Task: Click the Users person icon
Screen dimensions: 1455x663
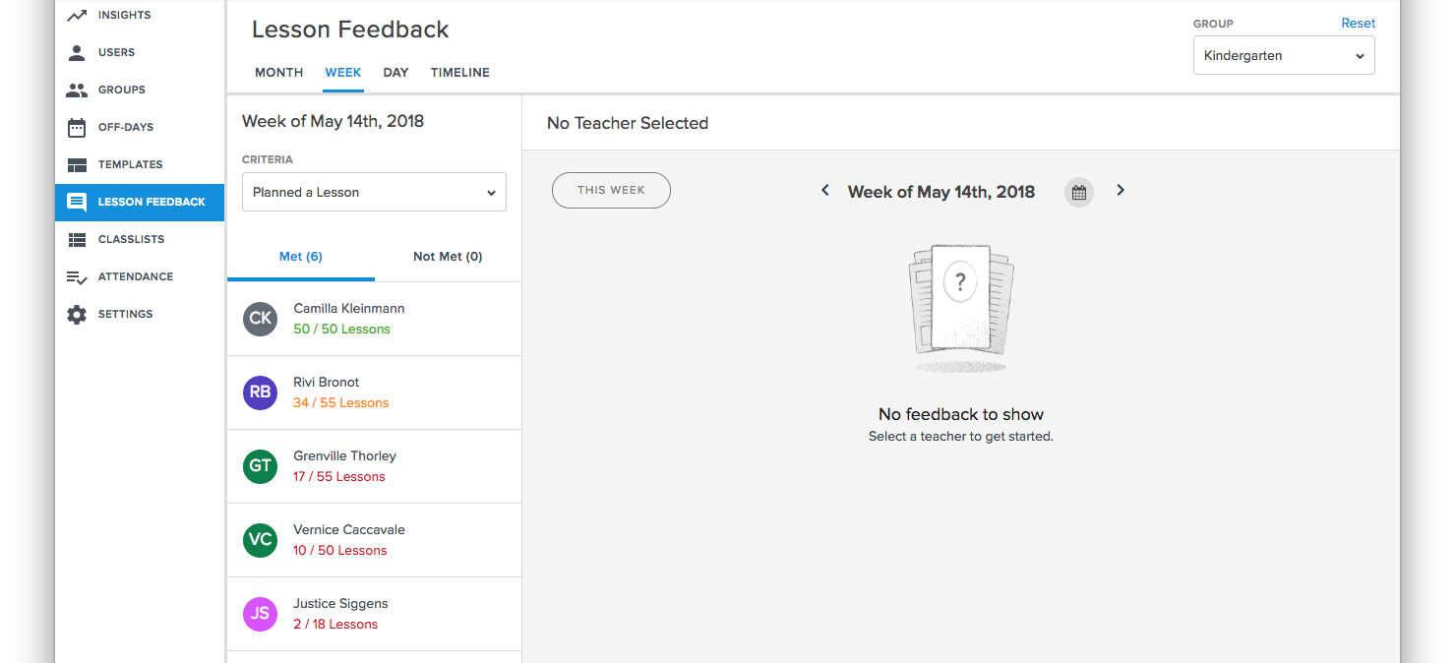Action: coord(77,52)
